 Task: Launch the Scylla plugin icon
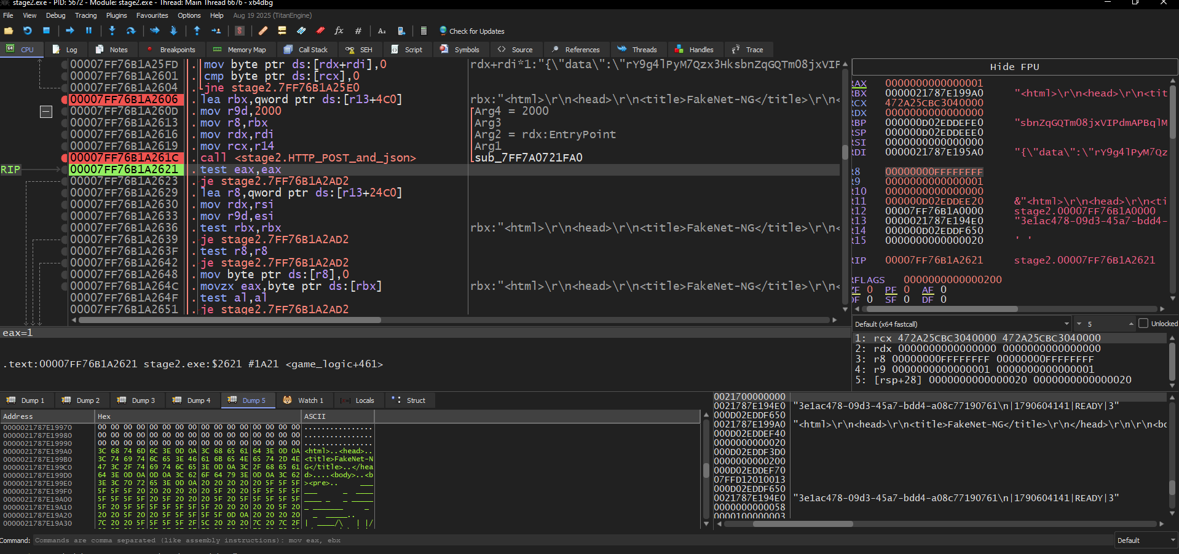tap(240, 31)
